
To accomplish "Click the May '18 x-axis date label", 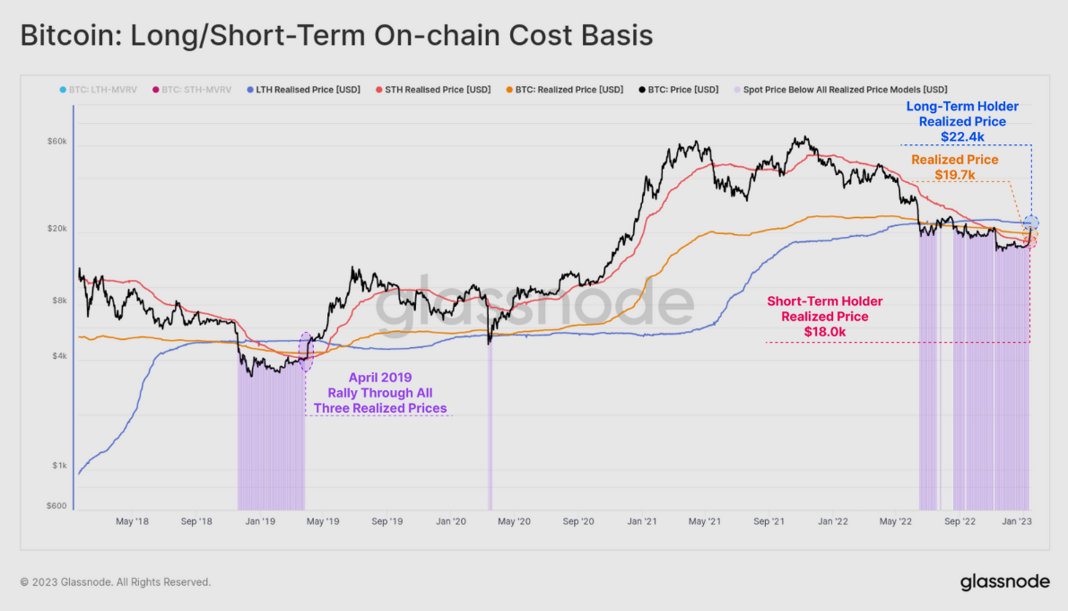I will [x=132, y=520].
